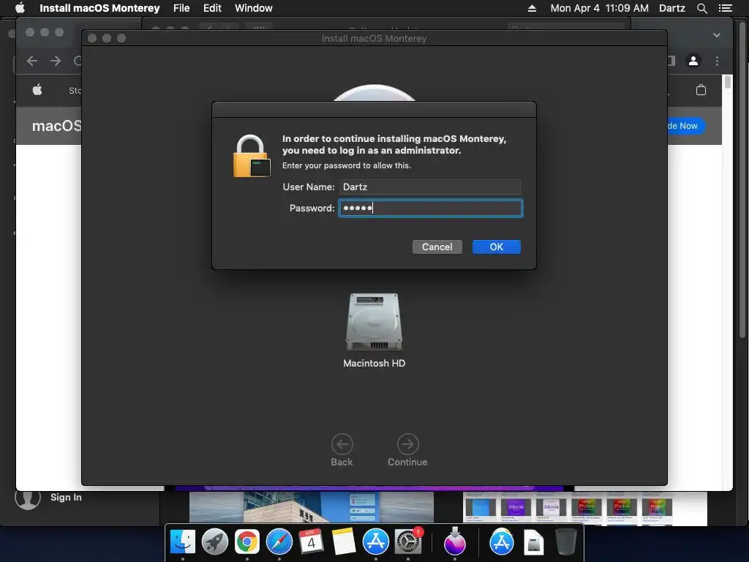Click Sign In in the background window
The image size is (749, 562).
[x=66, y=497]
